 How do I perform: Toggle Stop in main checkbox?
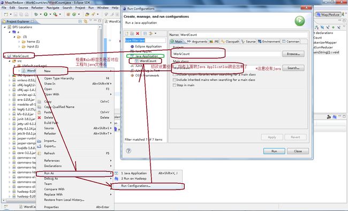tap(174, 85)
